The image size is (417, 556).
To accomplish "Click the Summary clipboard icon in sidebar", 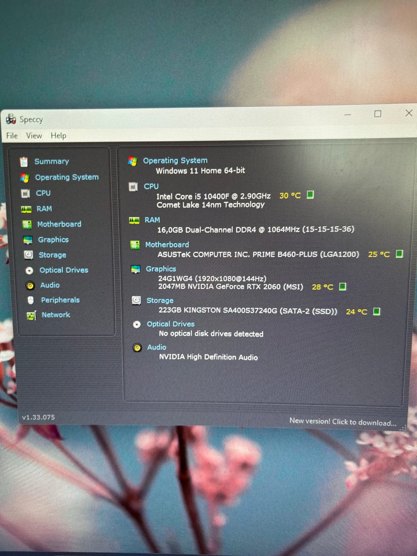I will [x=24, y=162].
